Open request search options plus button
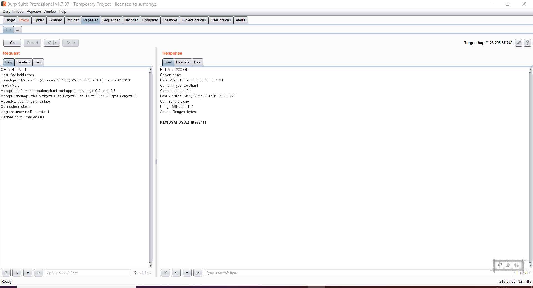The image size is (533, 288). point(28,273)
